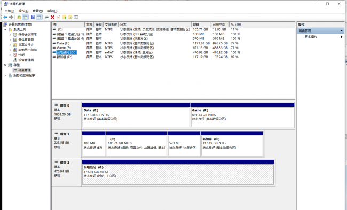347x210 pixels.
Task: Click the folder with magnifier icon
Action: (x=70, y=17)
